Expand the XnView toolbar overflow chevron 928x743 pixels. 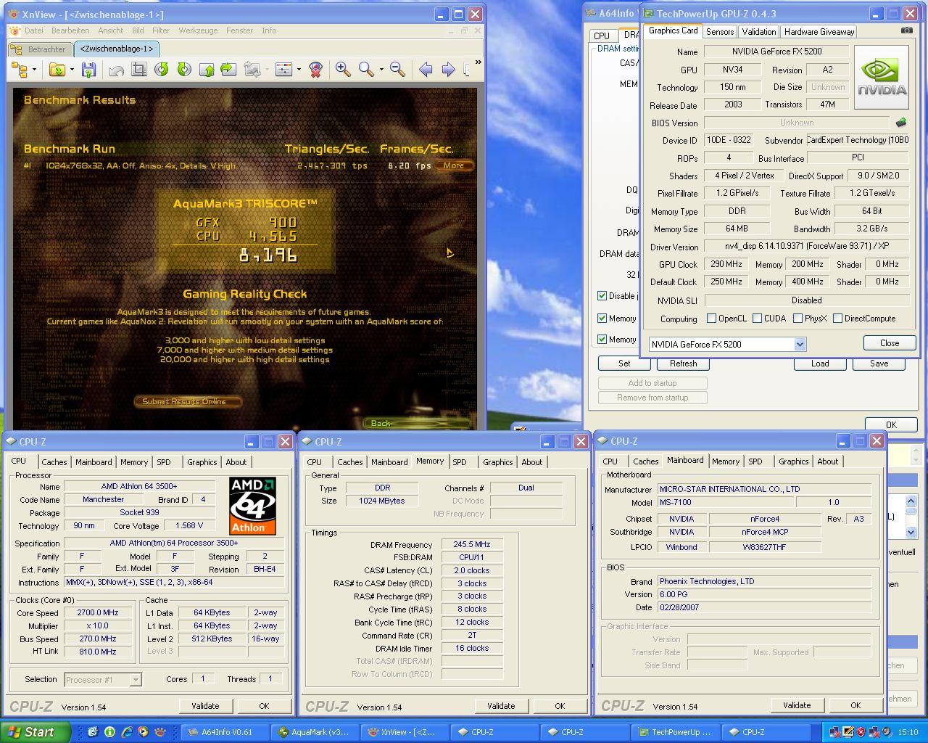(478, 63)
